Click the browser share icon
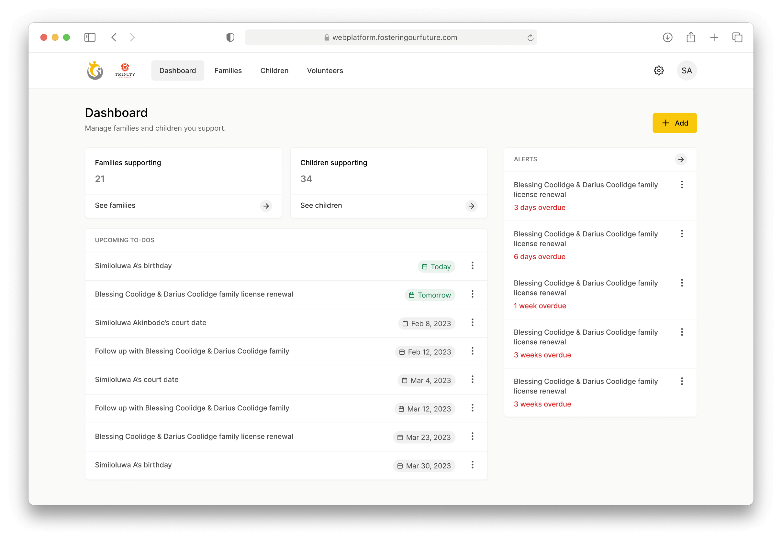Viewport: 782px width, 539px height. [x=690, y=38]
